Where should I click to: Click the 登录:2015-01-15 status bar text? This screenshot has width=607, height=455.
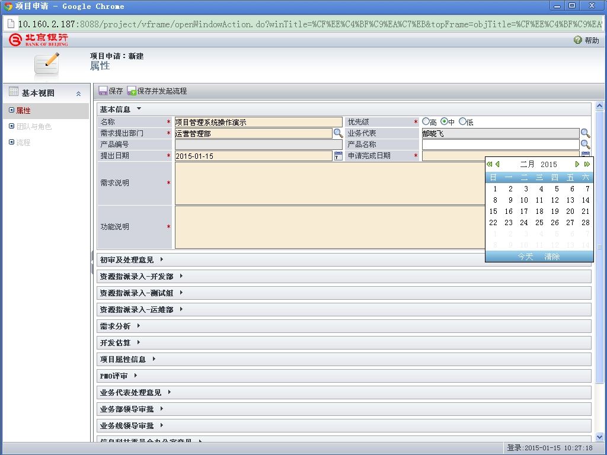tap(550, 448)
